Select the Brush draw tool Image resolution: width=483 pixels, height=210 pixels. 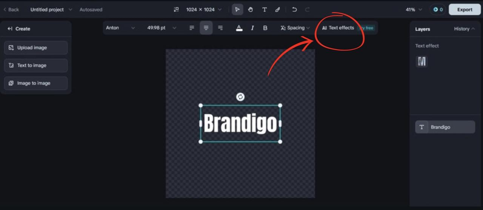click(278, 10)
